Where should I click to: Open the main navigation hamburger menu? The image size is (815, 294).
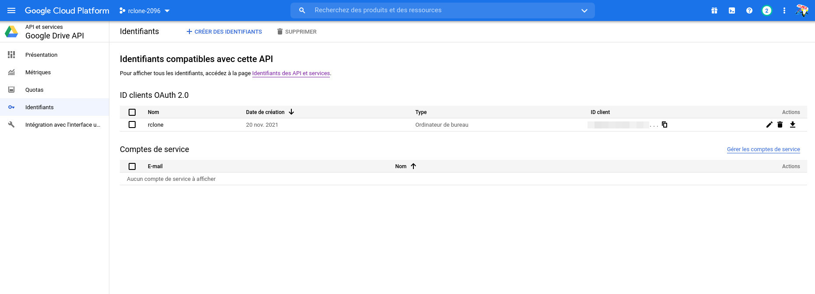click(11, 10)
